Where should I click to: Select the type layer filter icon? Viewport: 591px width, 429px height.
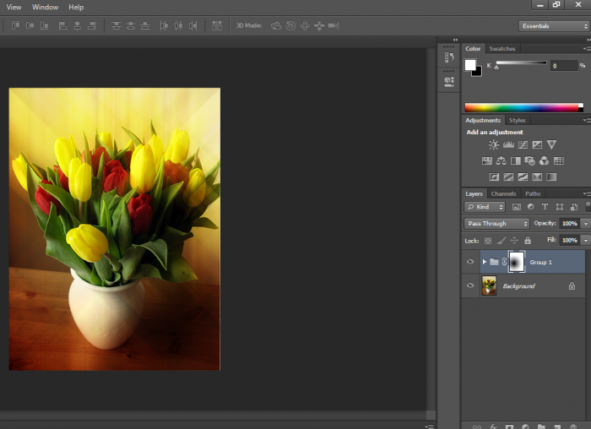click(545, 207)
